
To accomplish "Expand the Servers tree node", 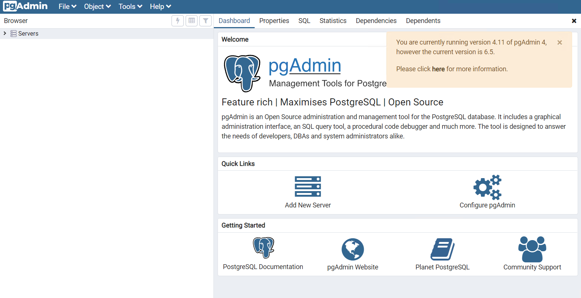I will tap(5, 33).
